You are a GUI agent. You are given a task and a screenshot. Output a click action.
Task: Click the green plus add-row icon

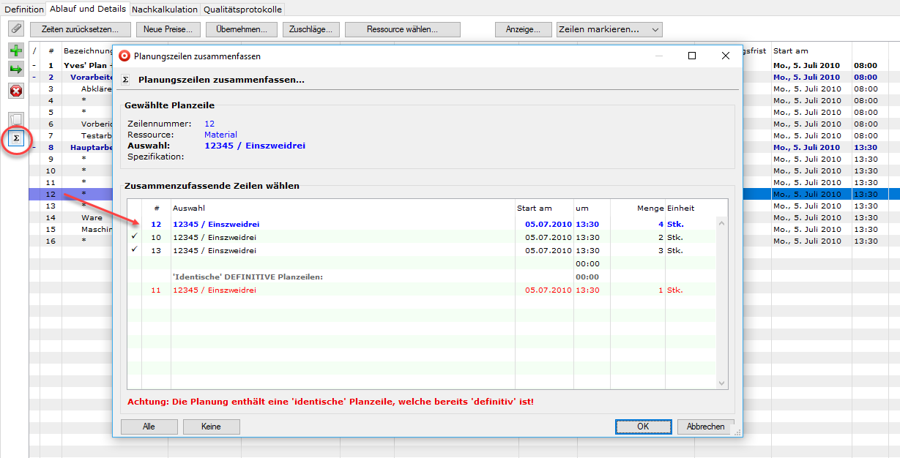click(15, 50)
